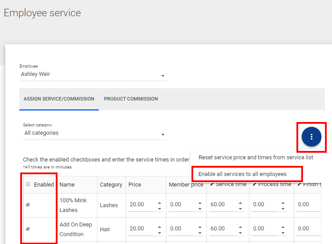The height and width of the screenshot is (244, 332).
Task: Click the price field for Add On Deep Condition
Action: coord(141,229)
